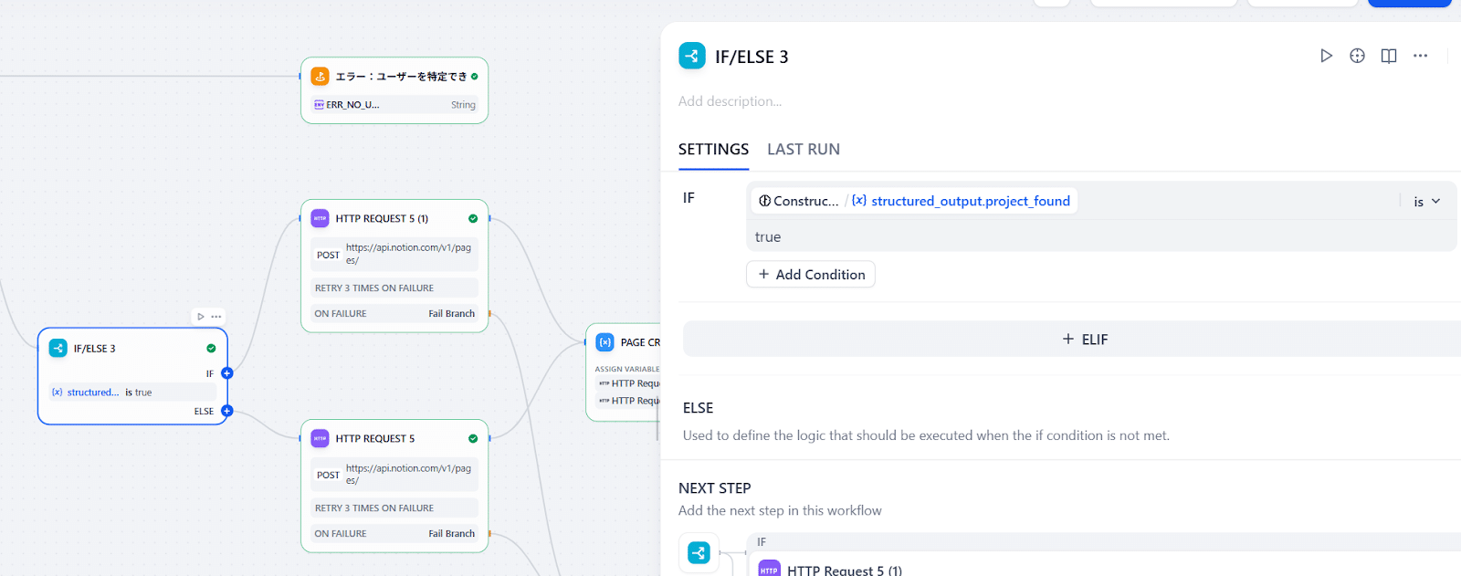1461x576 pixels.
Task: Click the purple icon on HTTP REQUEST 5 (1) node
Action: [320, 218]
